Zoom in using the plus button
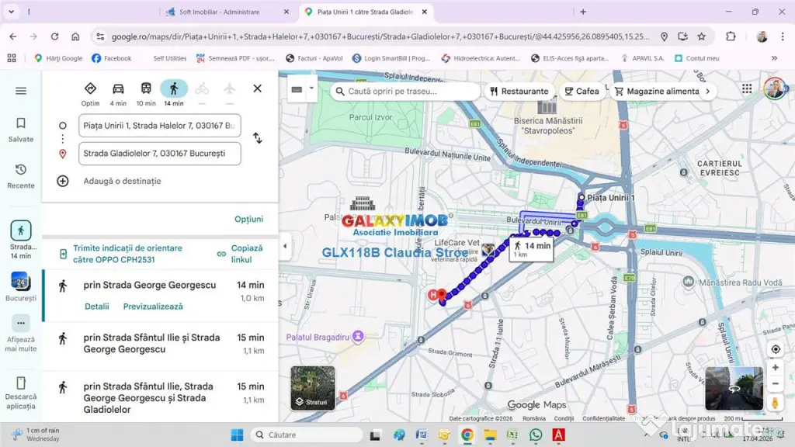795x447 pixels. point(776,367)
